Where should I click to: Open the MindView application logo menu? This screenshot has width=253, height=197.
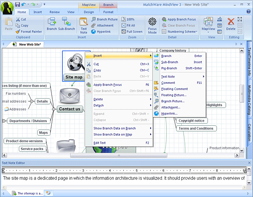click(x=7, y=8)
